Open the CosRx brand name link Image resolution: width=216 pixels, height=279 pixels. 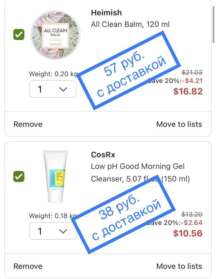coord(103,155)
